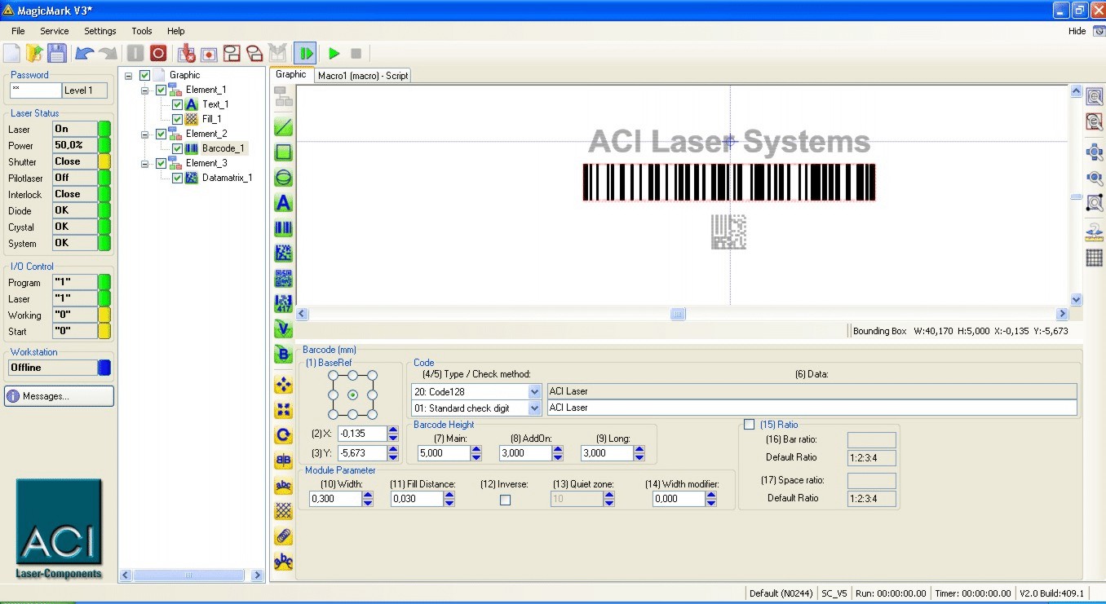Open the Messages... button
Screen dimensions: 1106x604
(60, 396)
